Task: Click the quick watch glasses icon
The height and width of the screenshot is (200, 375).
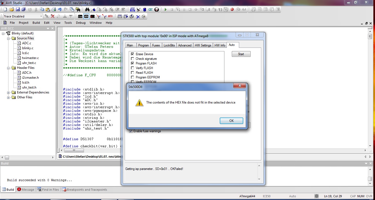Action: pos(244,10)
